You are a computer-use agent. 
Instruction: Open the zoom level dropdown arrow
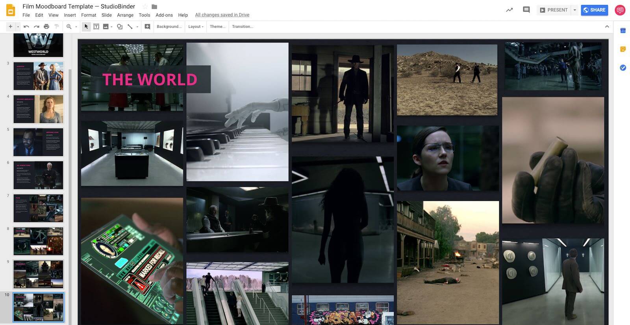tap(76, 27)
